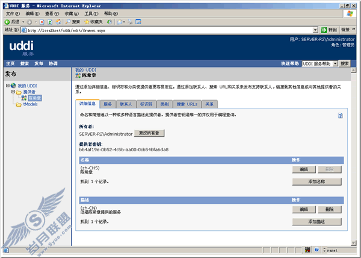Click 编辑 button for name row
The image size is (361, 258).
pos(304,169)
